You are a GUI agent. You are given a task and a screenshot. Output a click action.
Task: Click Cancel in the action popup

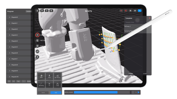(43, 93)
